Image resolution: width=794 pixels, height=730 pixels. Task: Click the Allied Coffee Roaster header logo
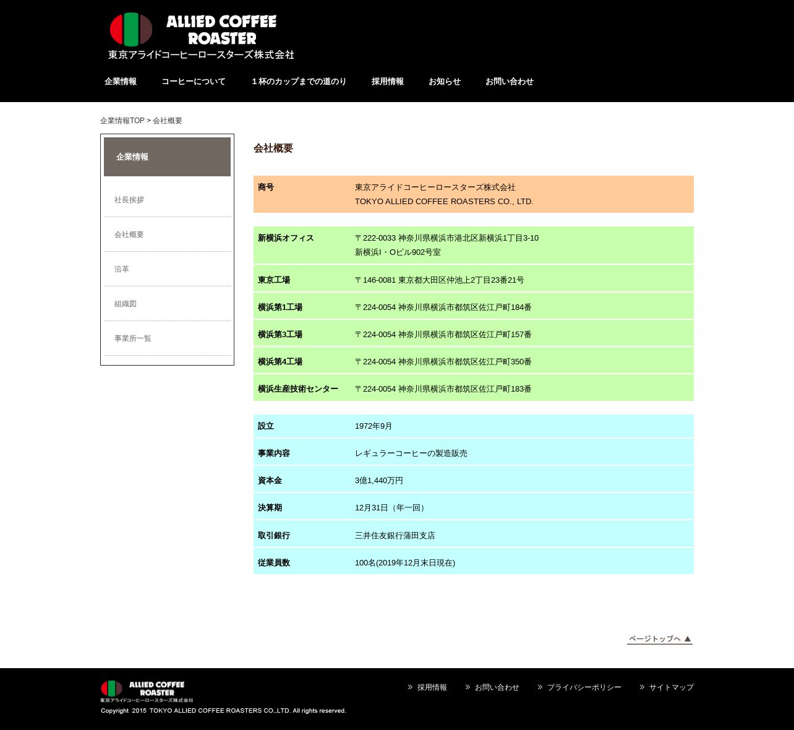(x=201, y=36)
